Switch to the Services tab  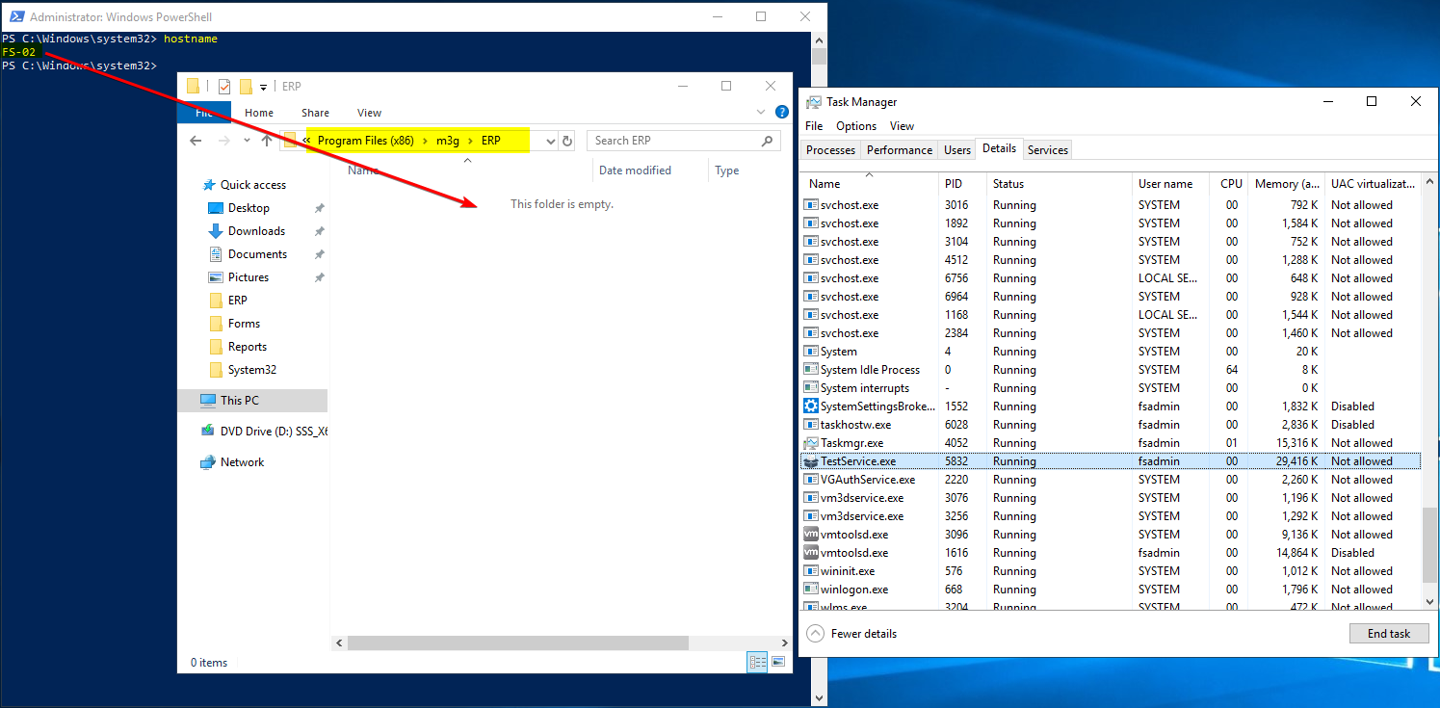click(1048, 150)
